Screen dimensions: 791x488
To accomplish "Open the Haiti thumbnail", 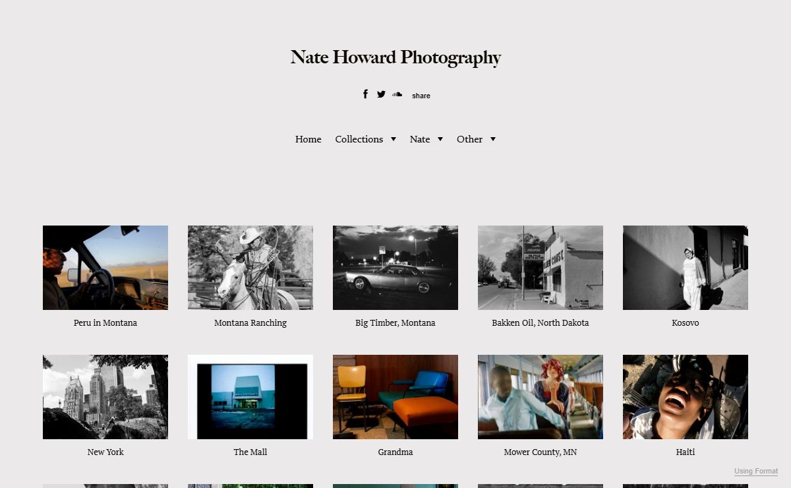I will coord(686,397).
